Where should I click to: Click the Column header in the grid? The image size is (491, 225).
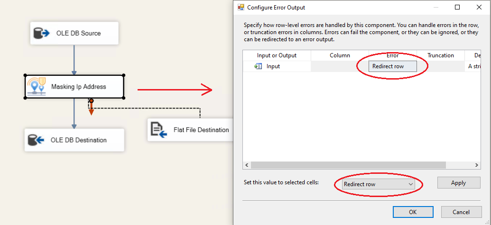[340, 55]
